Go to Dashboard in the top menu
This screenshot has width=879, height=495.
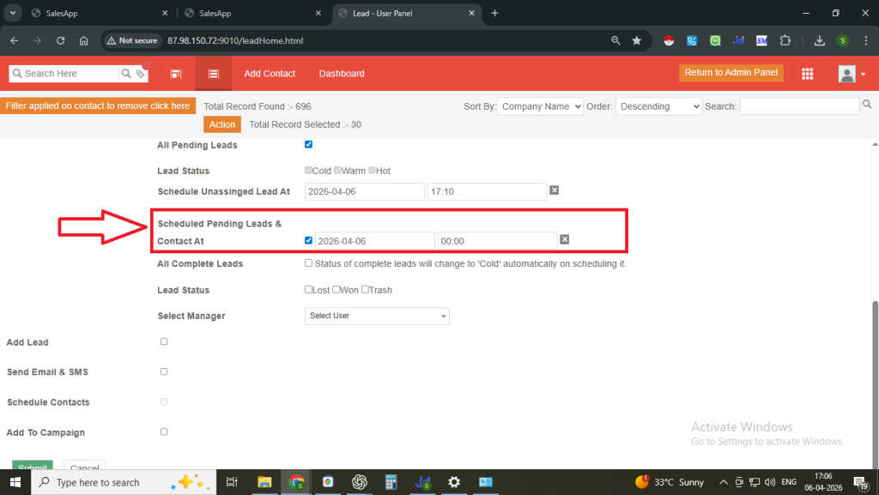pos(342,74)
